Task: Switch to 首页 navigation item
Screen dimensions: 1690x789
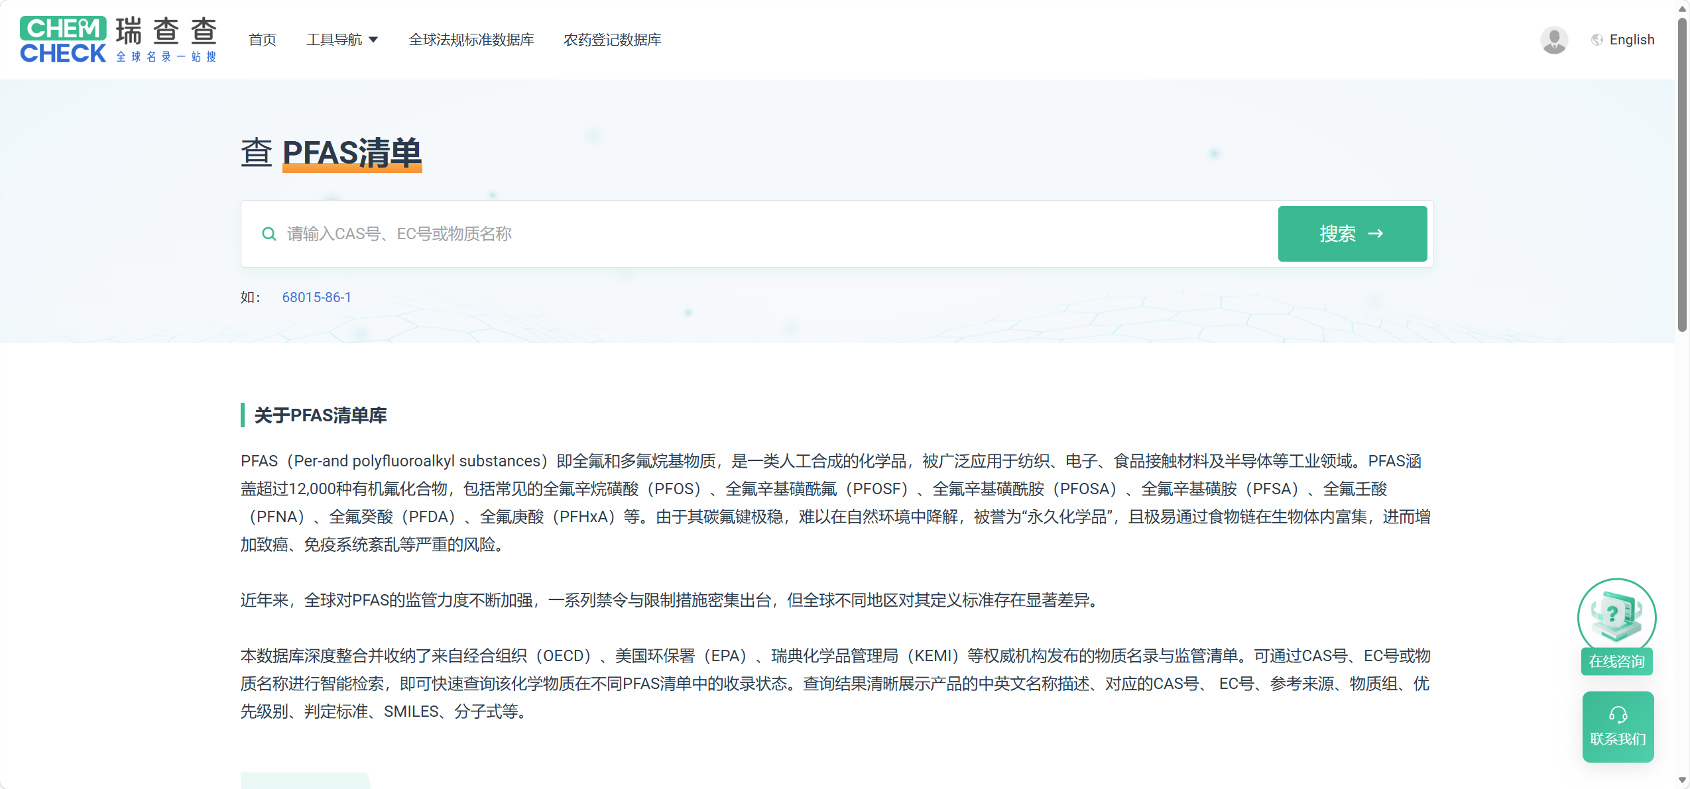Action: pyautogui.click(x=262, y=40)
